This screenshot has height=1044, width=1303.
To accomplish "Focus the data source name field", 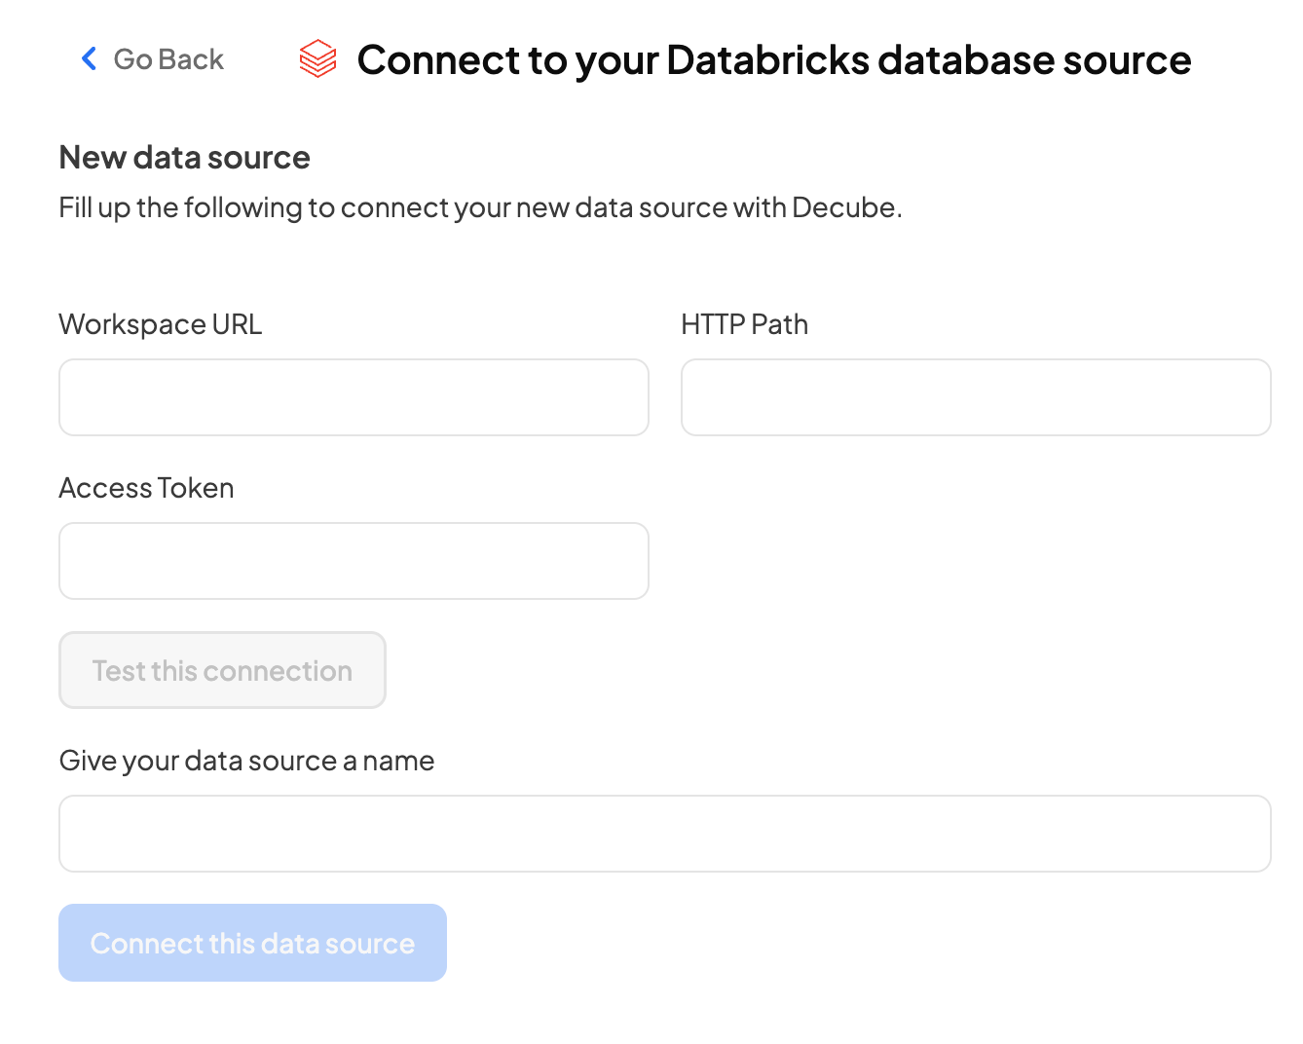I will click(x=664, y=834).
